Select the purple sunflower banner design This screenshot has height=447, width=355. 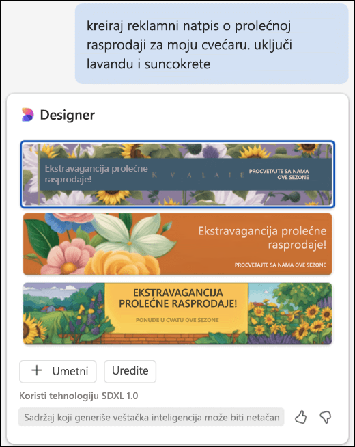177,174
